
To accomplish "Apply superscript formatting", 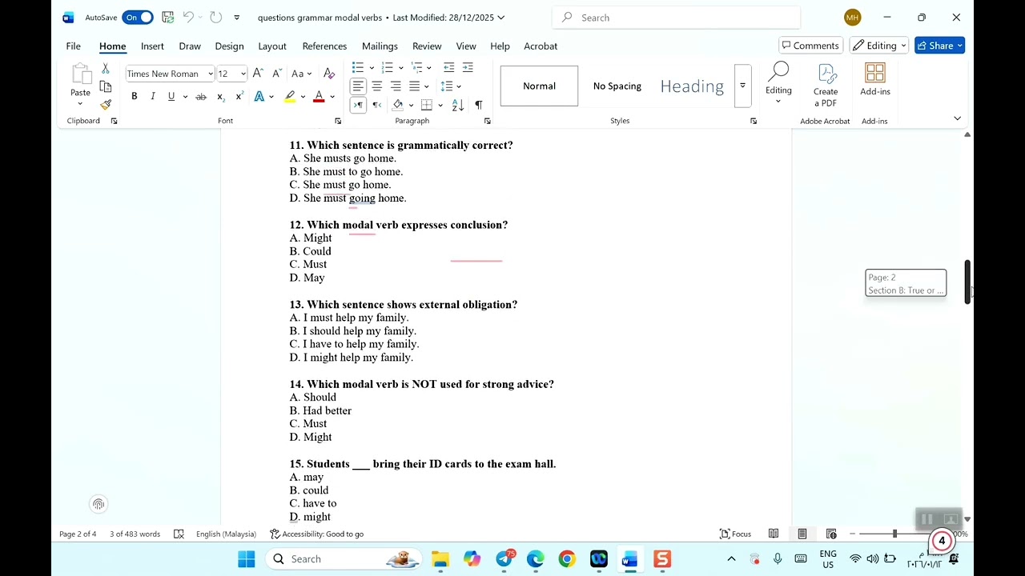I will [239, 97].
